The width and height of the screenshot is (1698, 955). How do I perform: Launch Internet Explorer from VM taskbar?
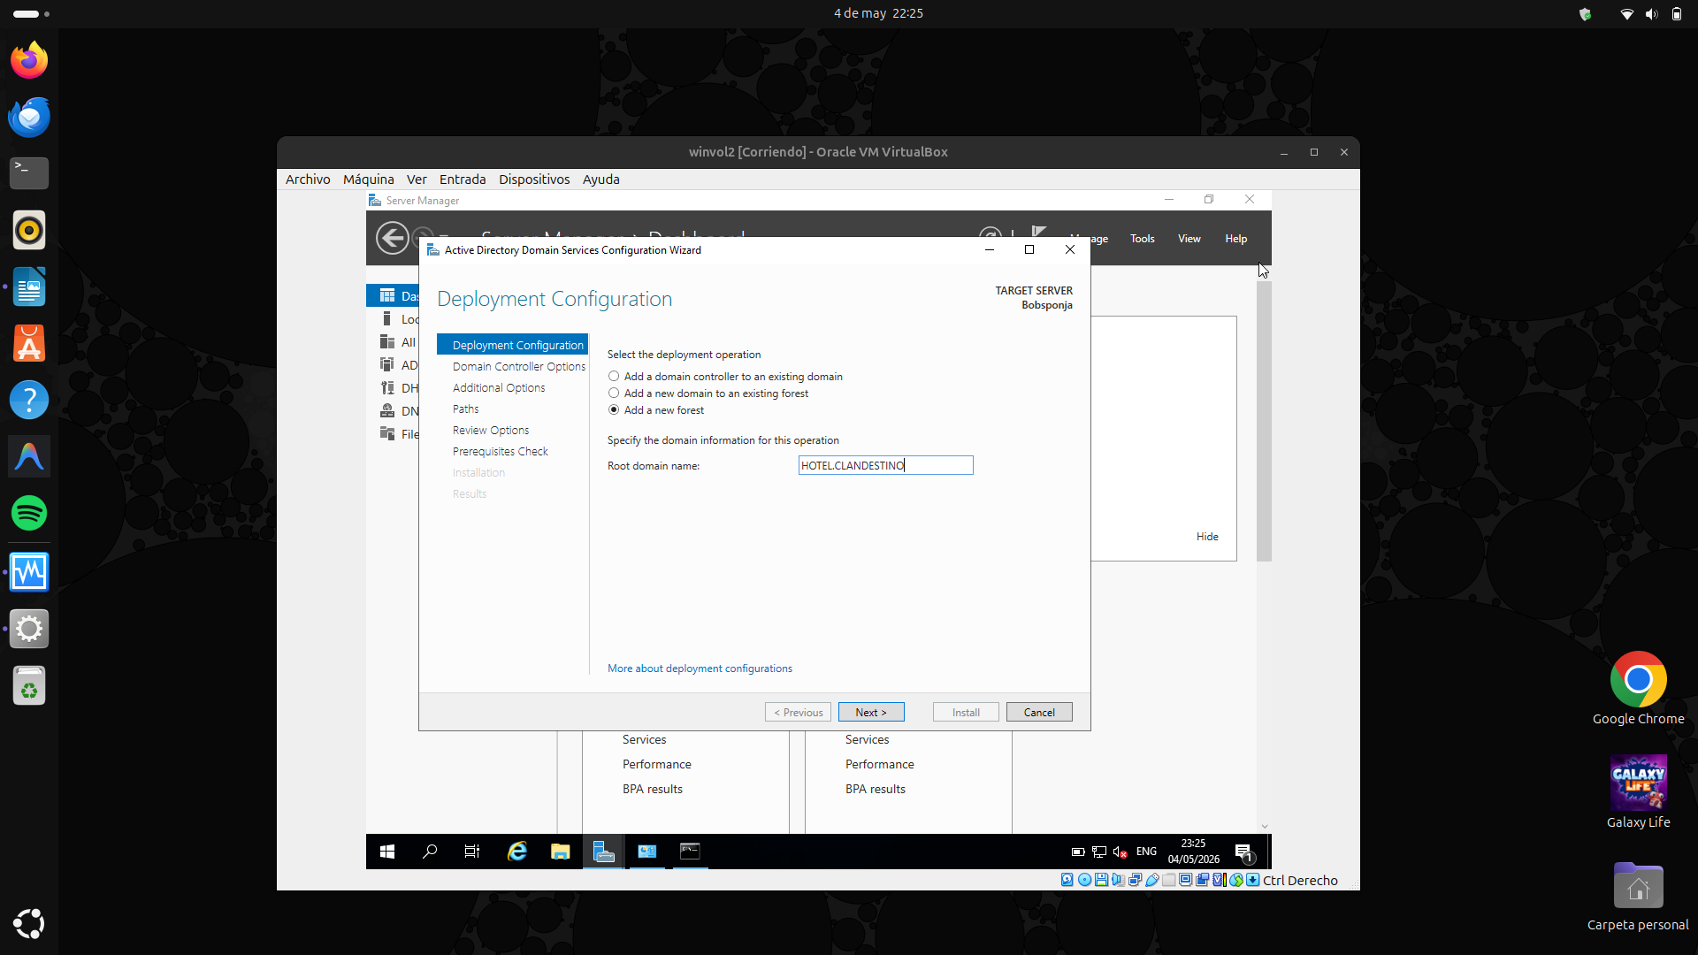[x=517, y=852]
